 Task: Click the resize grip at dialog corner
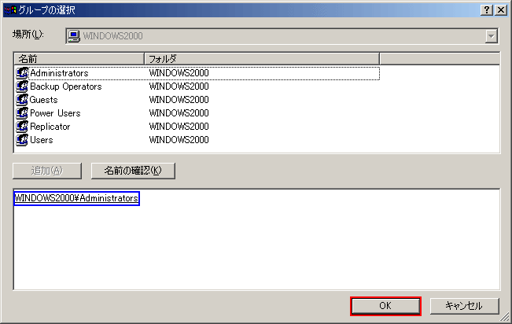point(505,316)
